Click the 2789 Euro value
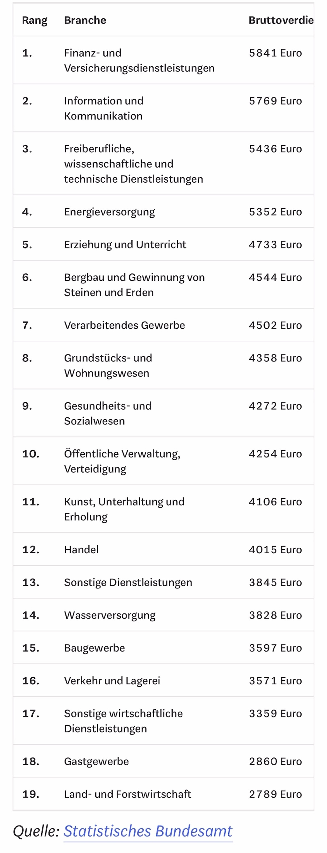The height and width of the screenshot is (853, 327). point(275,794)
